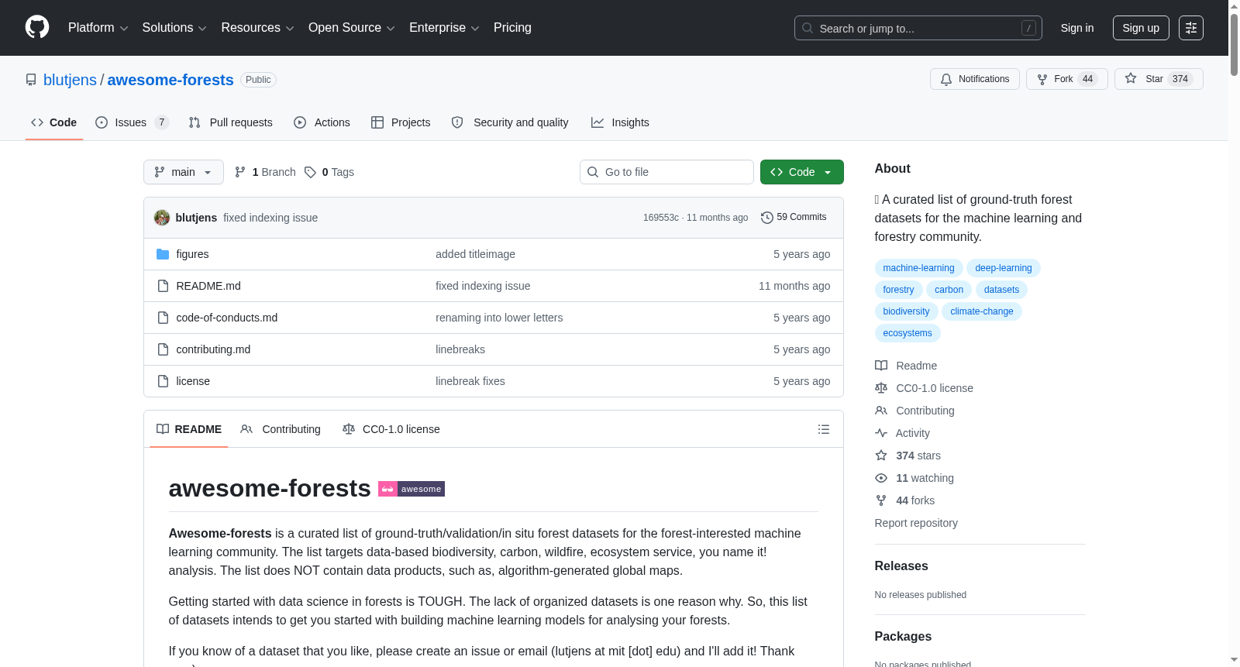Click the eye icon beside 11 watching

[881, 478]
